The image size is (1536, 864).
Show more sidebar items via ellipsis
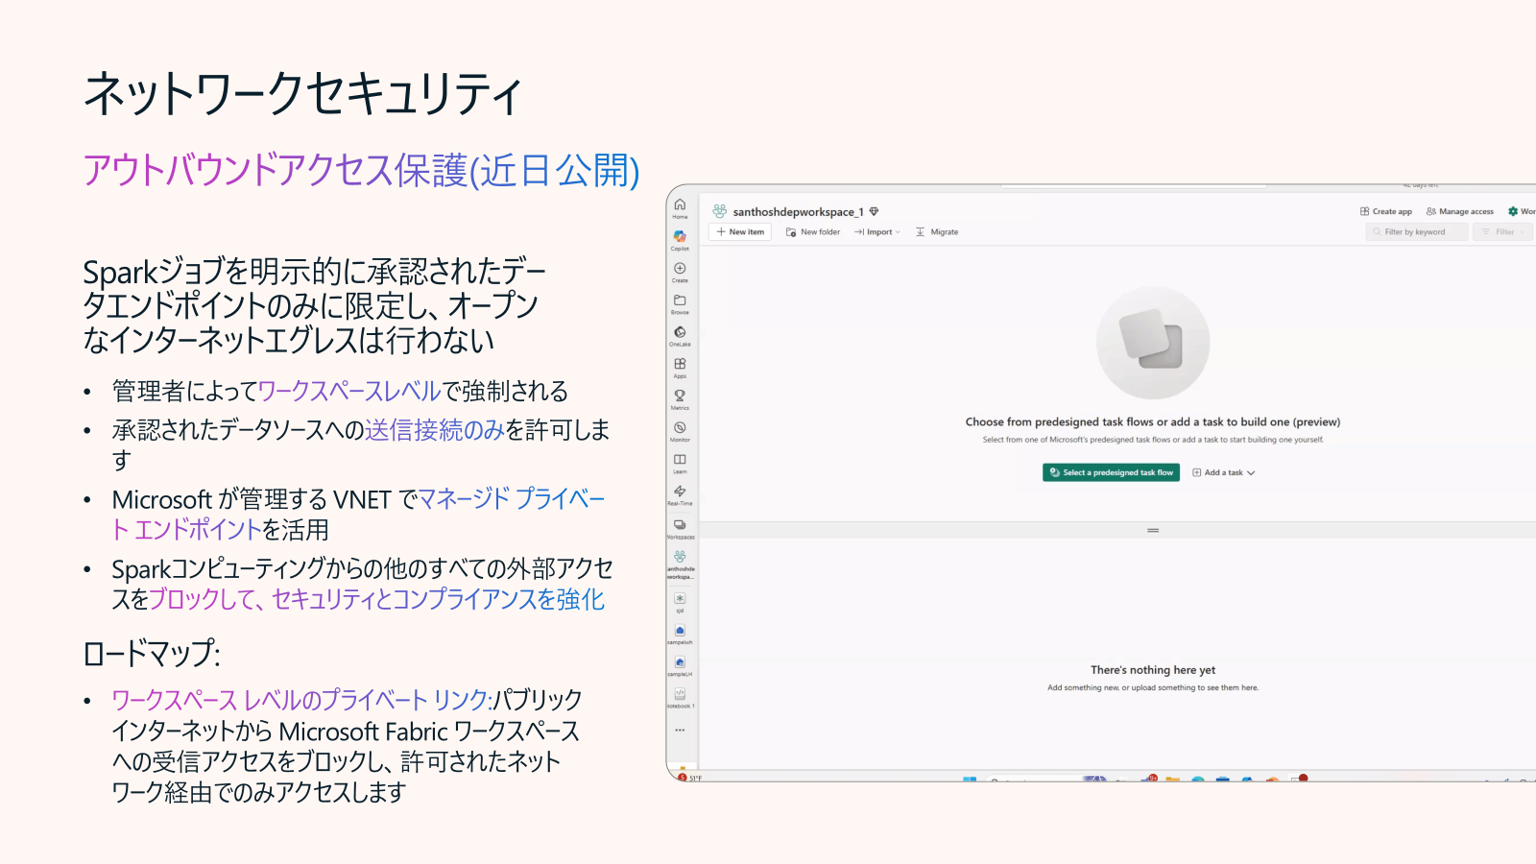click(680, 730)
